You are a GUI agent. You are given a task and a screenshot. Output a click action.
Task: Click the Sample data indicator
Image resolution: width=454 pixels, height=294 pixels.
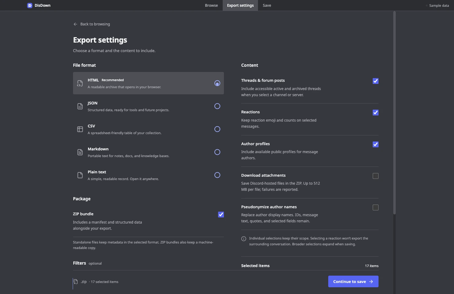pos(437,6)
